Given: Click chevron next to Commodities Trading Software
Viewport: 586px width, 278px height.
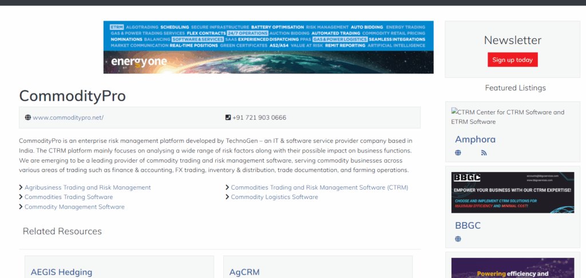Looking at the screenshot, I should click(21, 197).
